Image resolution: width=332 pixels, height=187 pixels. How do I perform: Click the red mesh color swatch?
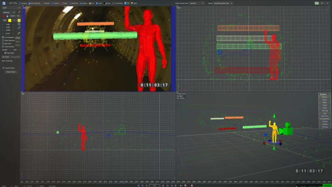point(4,16)
